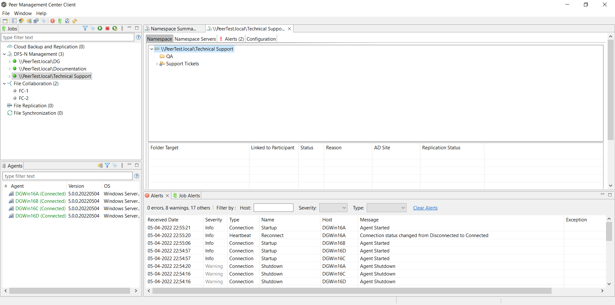Click the blue tag icon in top toolbar

[44, 21]
